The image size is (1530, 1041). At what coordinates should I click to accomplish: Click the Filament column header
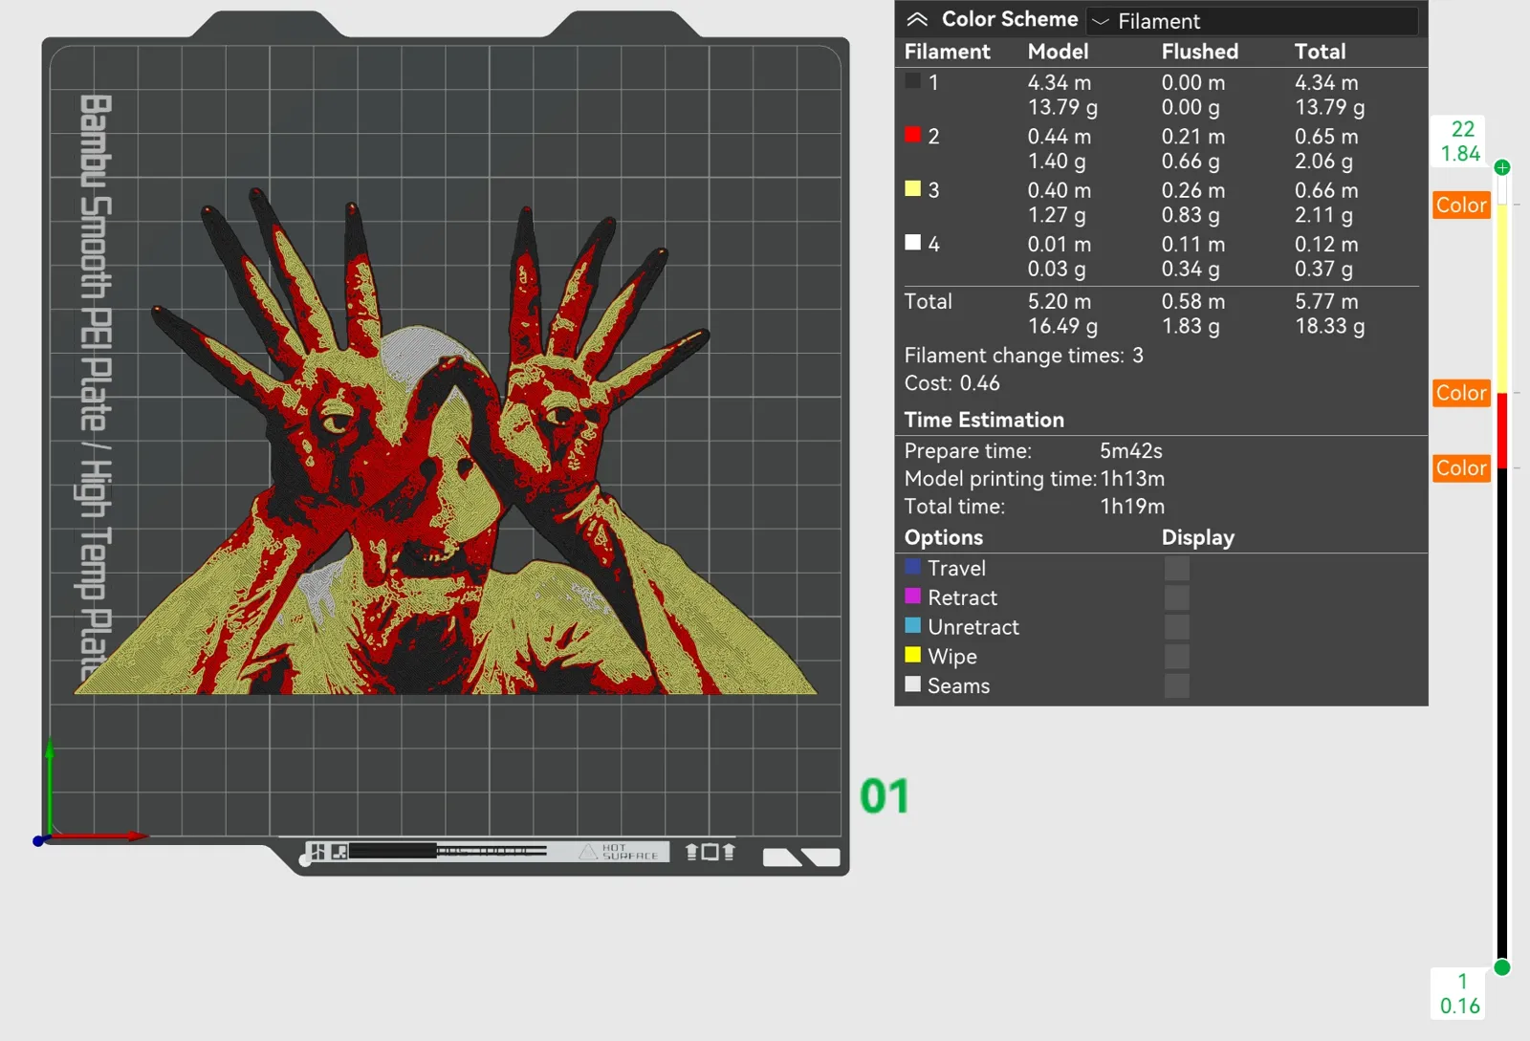pos(947,52)
